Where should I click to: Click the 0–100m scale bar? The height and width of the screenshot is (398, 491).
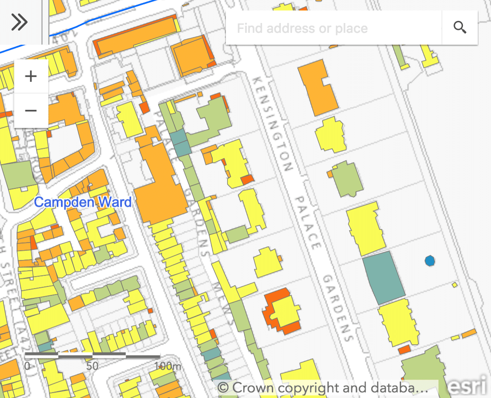pos(92,355)
